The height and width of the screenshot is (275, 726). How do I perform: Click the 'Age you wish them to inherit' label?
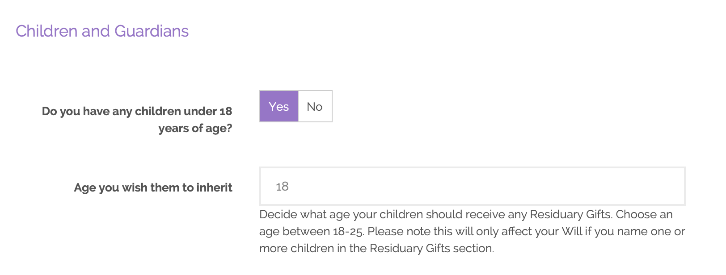coord(153,187)
